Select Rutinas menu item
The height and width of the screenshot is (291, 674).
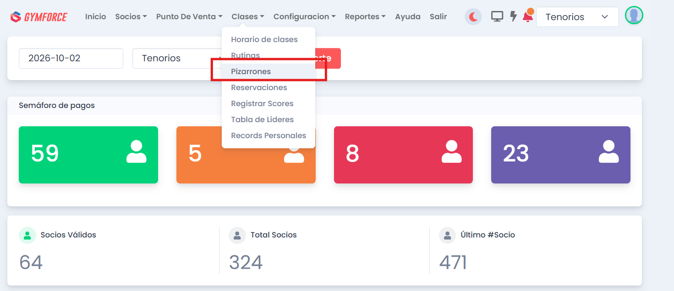269,55
